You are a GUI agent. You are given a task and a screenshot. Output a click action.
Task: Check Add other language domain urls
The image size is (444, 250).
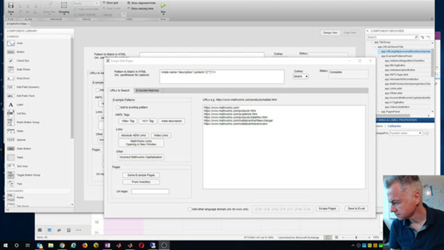(189, 209)
